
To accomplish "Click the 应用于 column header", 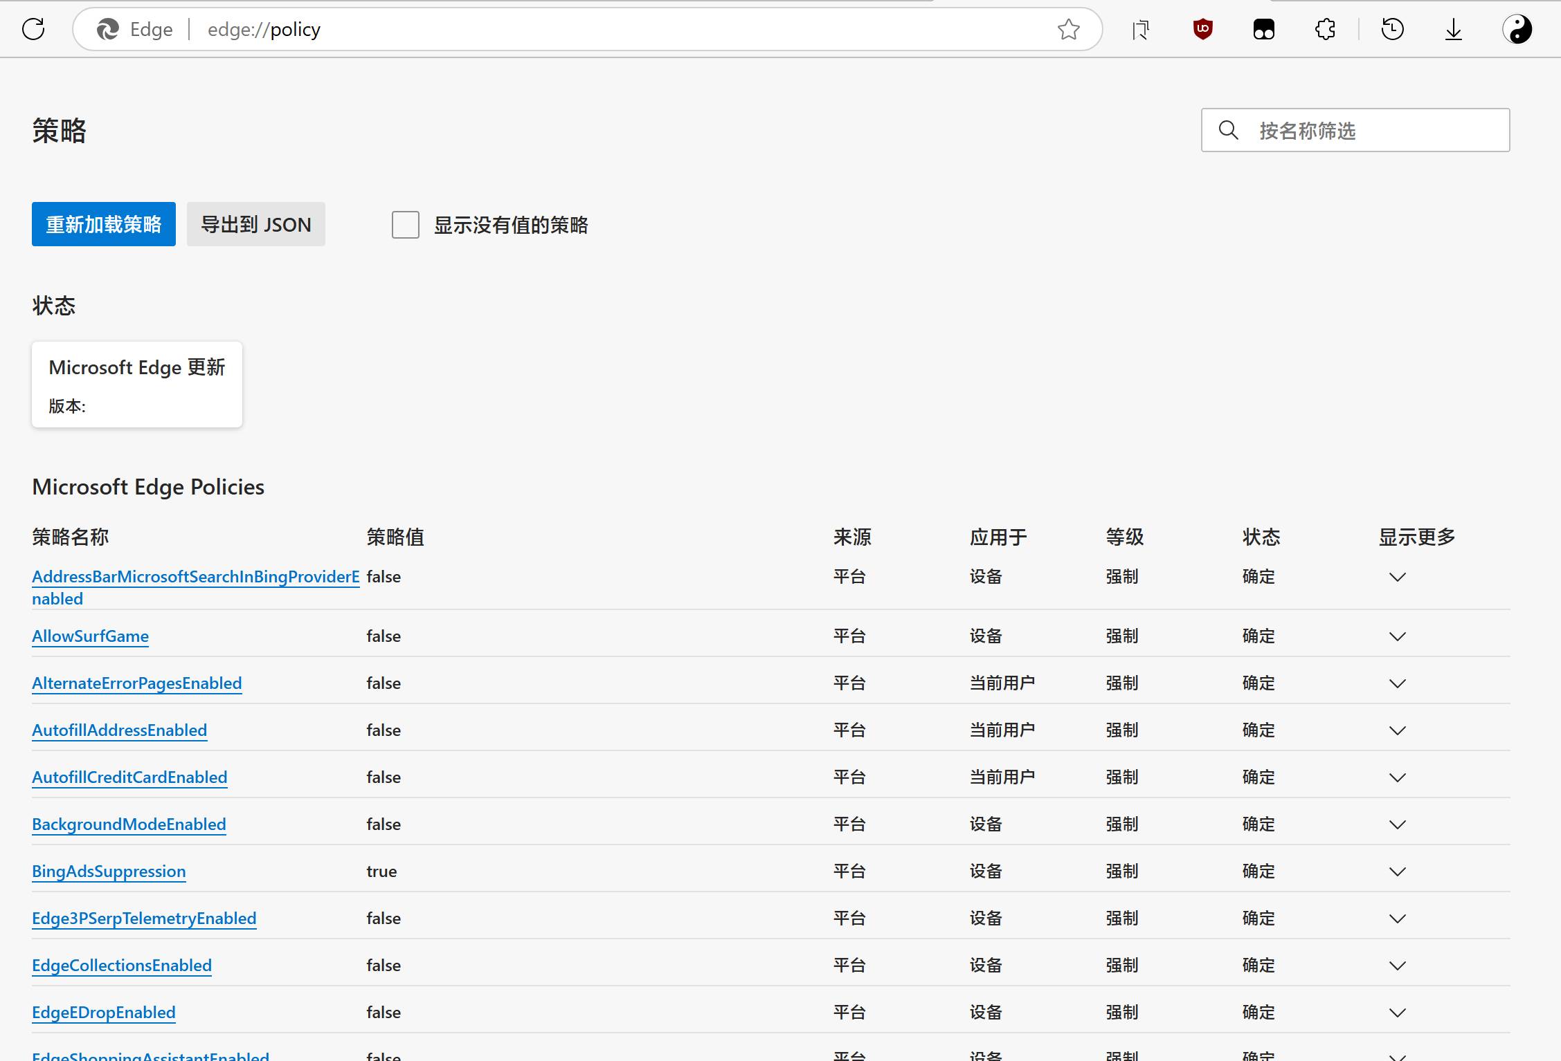I will [x=998, y=537].
